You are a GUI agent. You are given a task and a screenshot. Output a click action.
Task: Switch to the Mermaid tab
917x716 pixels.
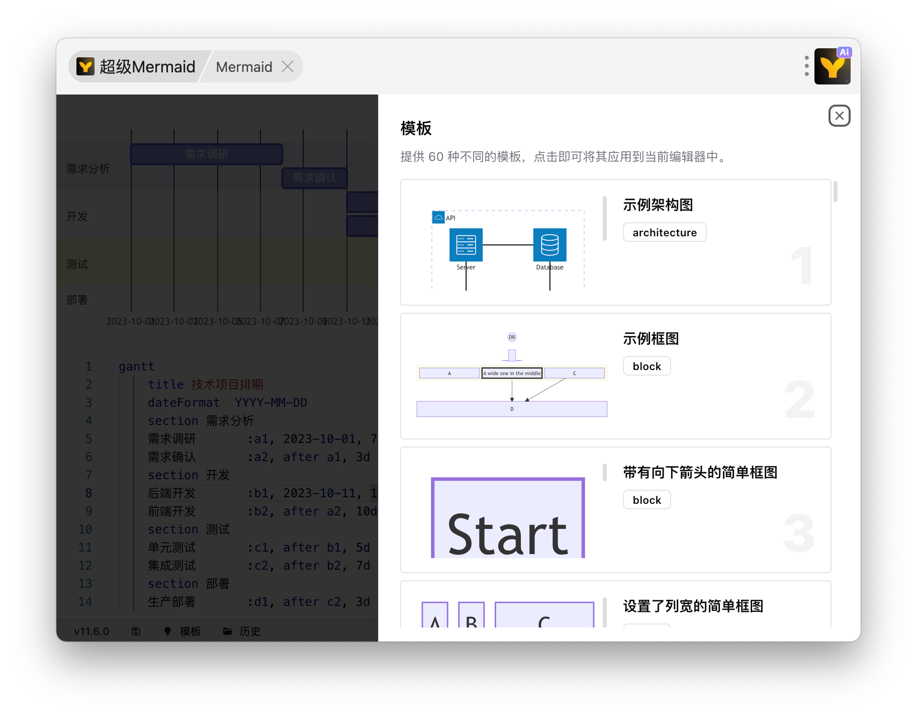[x=244, y=67]
